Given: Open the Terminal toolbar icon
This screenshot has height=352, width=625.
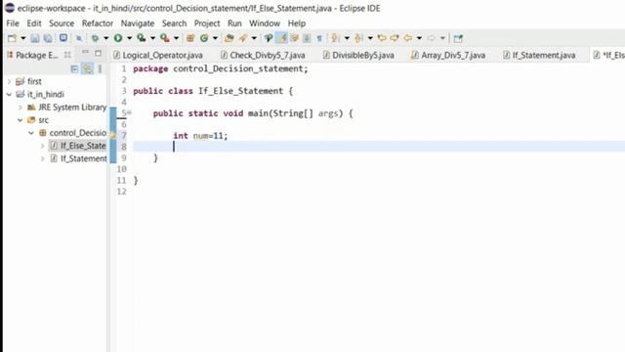Looking at the screenshot, I should tap(62, 38).
